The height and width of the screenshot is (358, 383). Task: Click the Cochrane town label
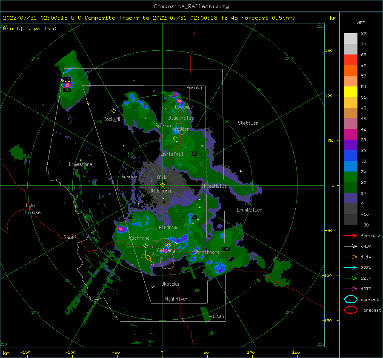139,238
